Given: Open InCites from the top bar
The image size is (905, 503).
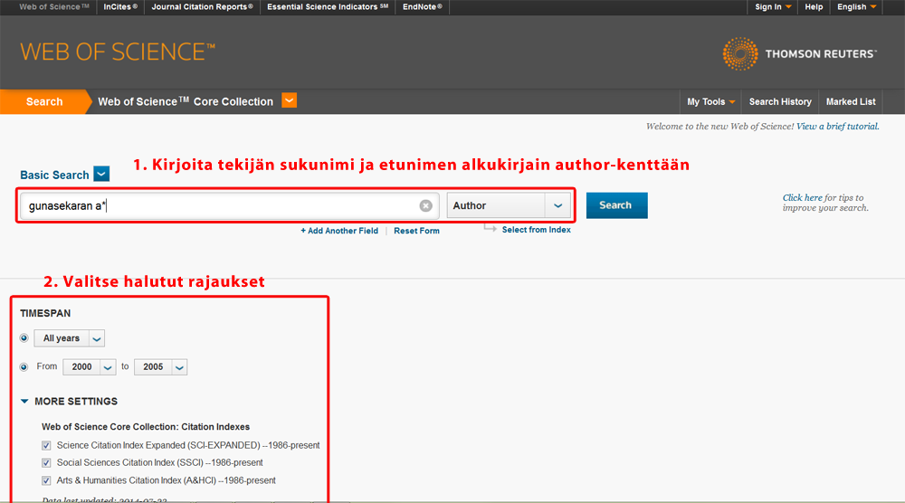Looking at the screenshot, I should (120, 7).
